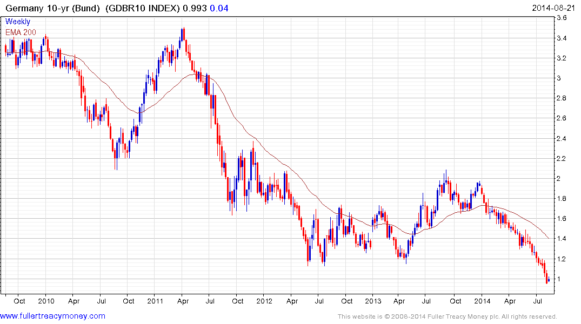Click the last blue candle near 1.0

click(549, 280)
